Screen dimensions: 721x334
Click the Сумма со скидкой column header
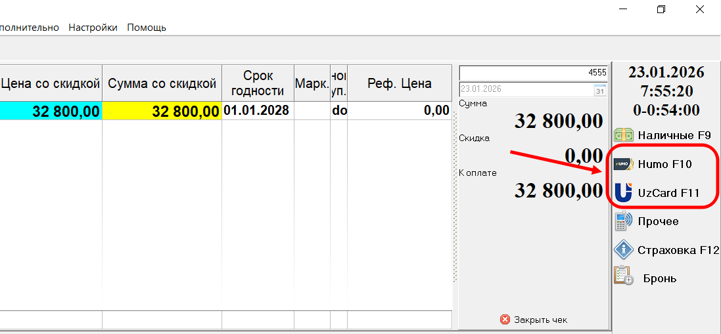coord(162,83)
